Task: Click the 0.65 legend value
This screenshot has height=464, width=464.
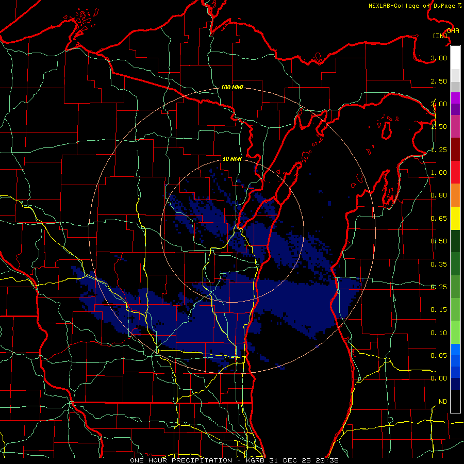Action: pyautogui.click(x=439, y=219)
